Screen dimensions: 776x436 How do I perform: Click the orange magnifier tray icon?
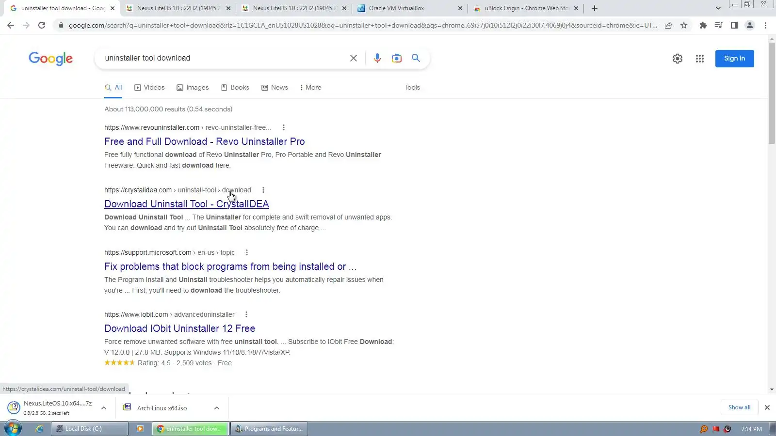(704, 429)
